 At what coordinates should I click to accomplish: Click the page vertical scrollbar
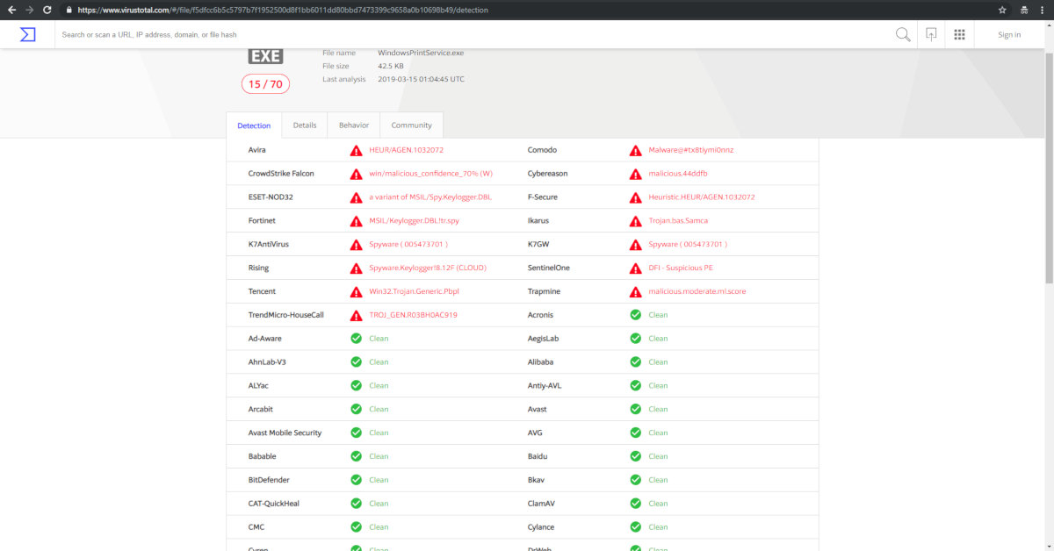click(1048, 175)
